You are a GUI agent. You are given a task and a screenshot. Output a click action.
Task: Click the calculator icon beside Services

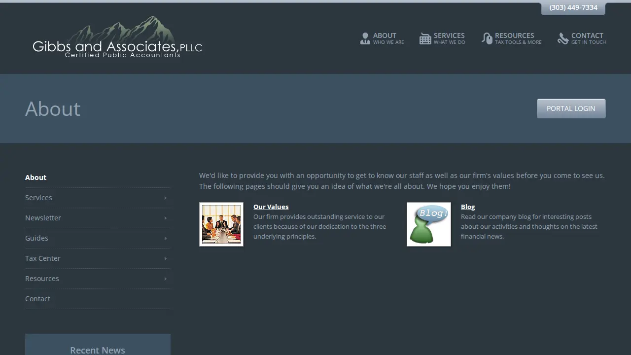coord(425,38)
